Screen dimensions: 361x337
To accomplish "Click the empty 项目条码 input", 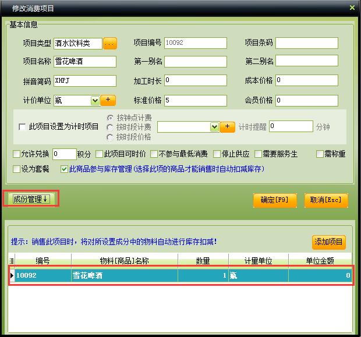I will pos(307,43).
